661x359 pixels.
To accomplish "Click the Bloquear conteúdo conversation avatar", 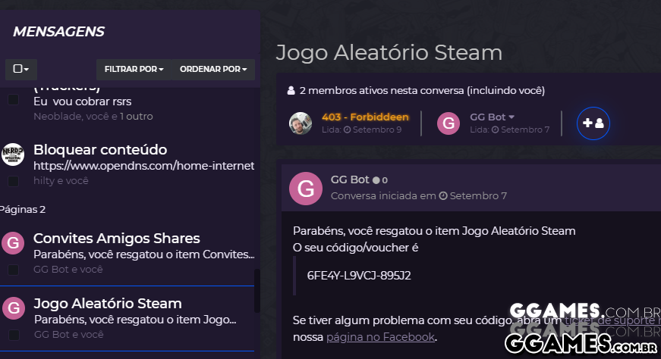I will click(x=13, y=154).
